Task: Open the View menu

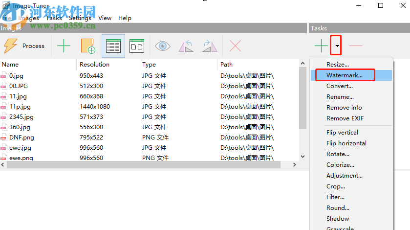Action: click(x=105, y=18)
